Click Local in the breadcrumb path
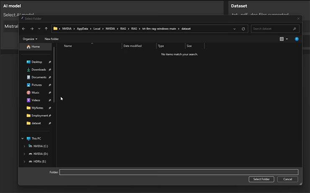This screenshot has width=310, height=193. click(x=97, y=29)
